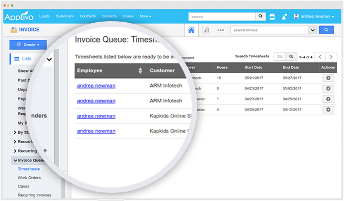Viewport: 344px width, 201px height.
Task: Open the Contracts menu item
Action: pos(88,16)
